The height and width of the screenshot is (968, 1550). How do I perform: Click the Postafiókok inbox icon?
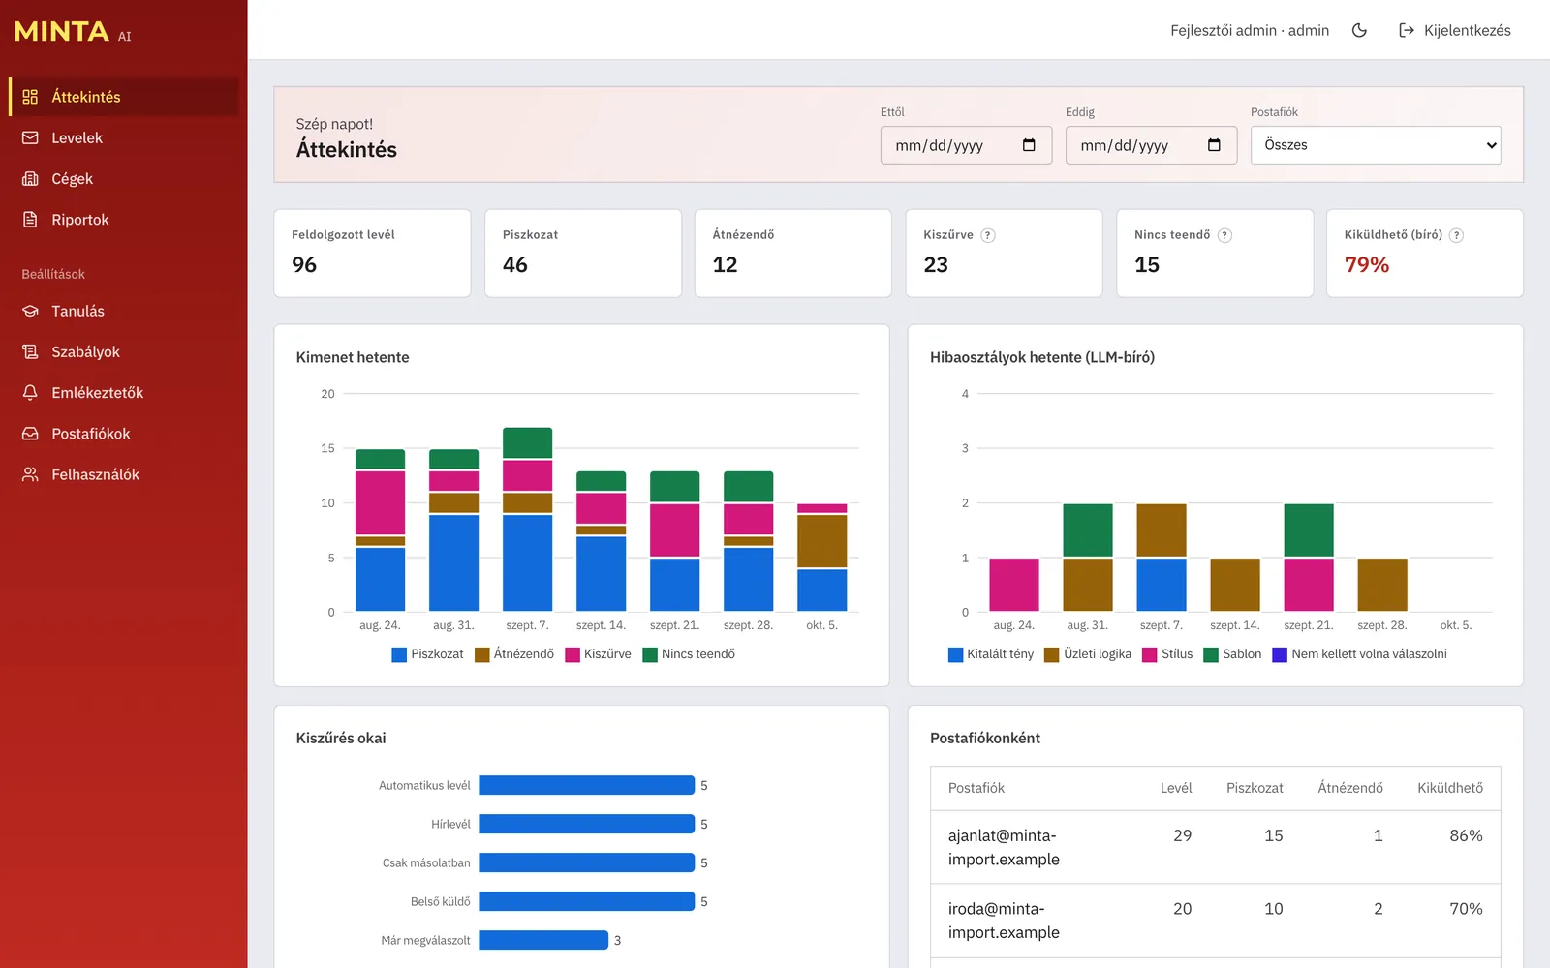pyautogui.click(x=30, y=434)
